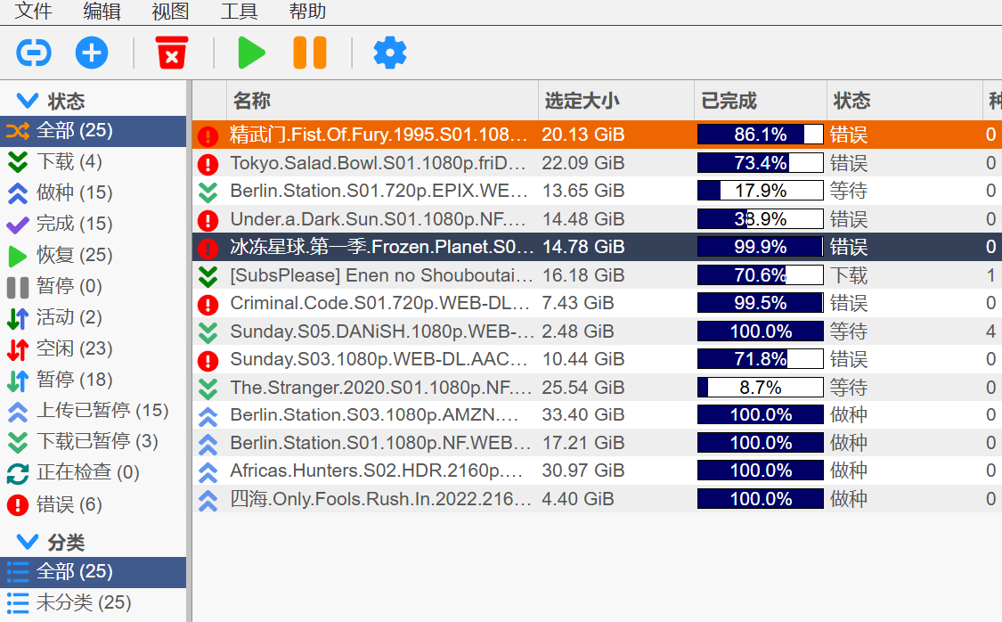This screenshot has height=622, width=1002.
Task: Open the 工具 menu
Action: 239,12
